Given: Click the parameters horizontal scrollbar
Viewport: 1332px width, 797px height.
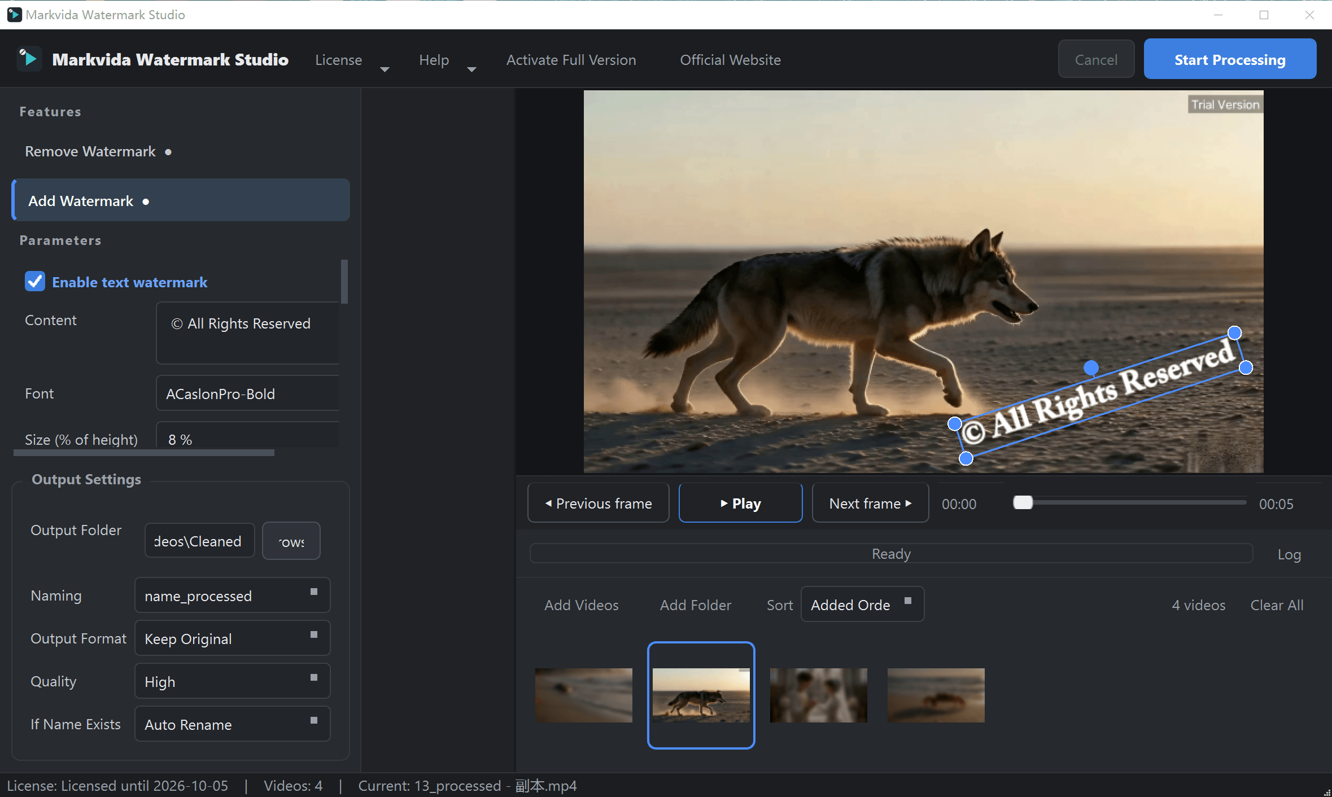Looking at the screenshot, I should [x=144, y=453].
